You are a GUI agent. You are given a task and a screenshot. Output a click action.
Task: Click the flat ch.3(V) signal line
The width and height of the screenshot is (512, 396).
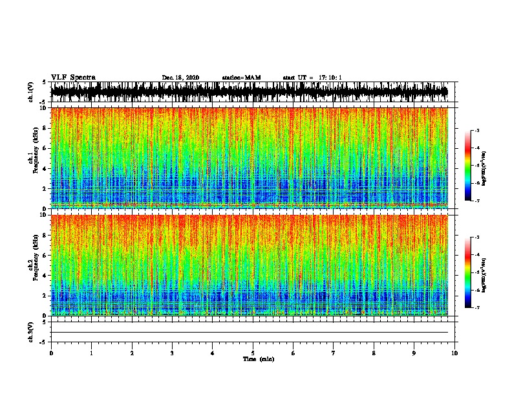249,333
